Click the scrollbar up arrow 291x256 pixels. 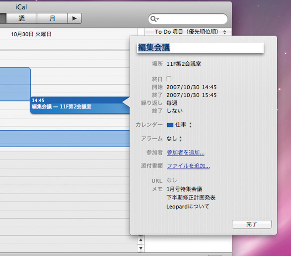click(x=141, y=240)
